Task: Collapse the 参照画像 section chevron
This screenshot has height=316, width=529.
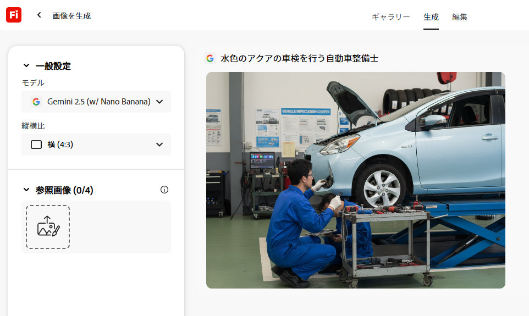Action: [26, 190]
